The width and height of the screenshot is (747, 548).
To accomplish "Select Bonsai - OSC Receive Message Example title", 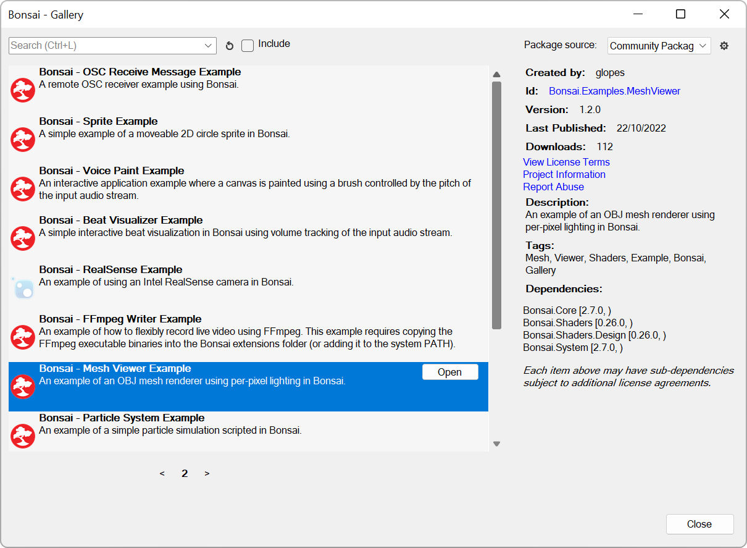I will point(140,72).
